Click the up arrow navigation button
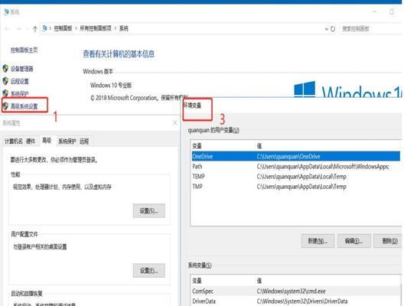Image resolution: width=404 pixels, height=306 pixels. coord(35,29)
